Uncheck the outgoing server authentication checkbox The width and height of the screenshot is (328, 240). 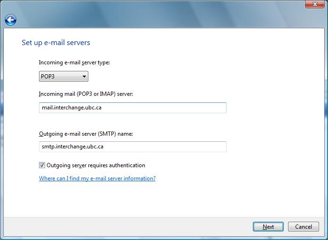[42, 165]
